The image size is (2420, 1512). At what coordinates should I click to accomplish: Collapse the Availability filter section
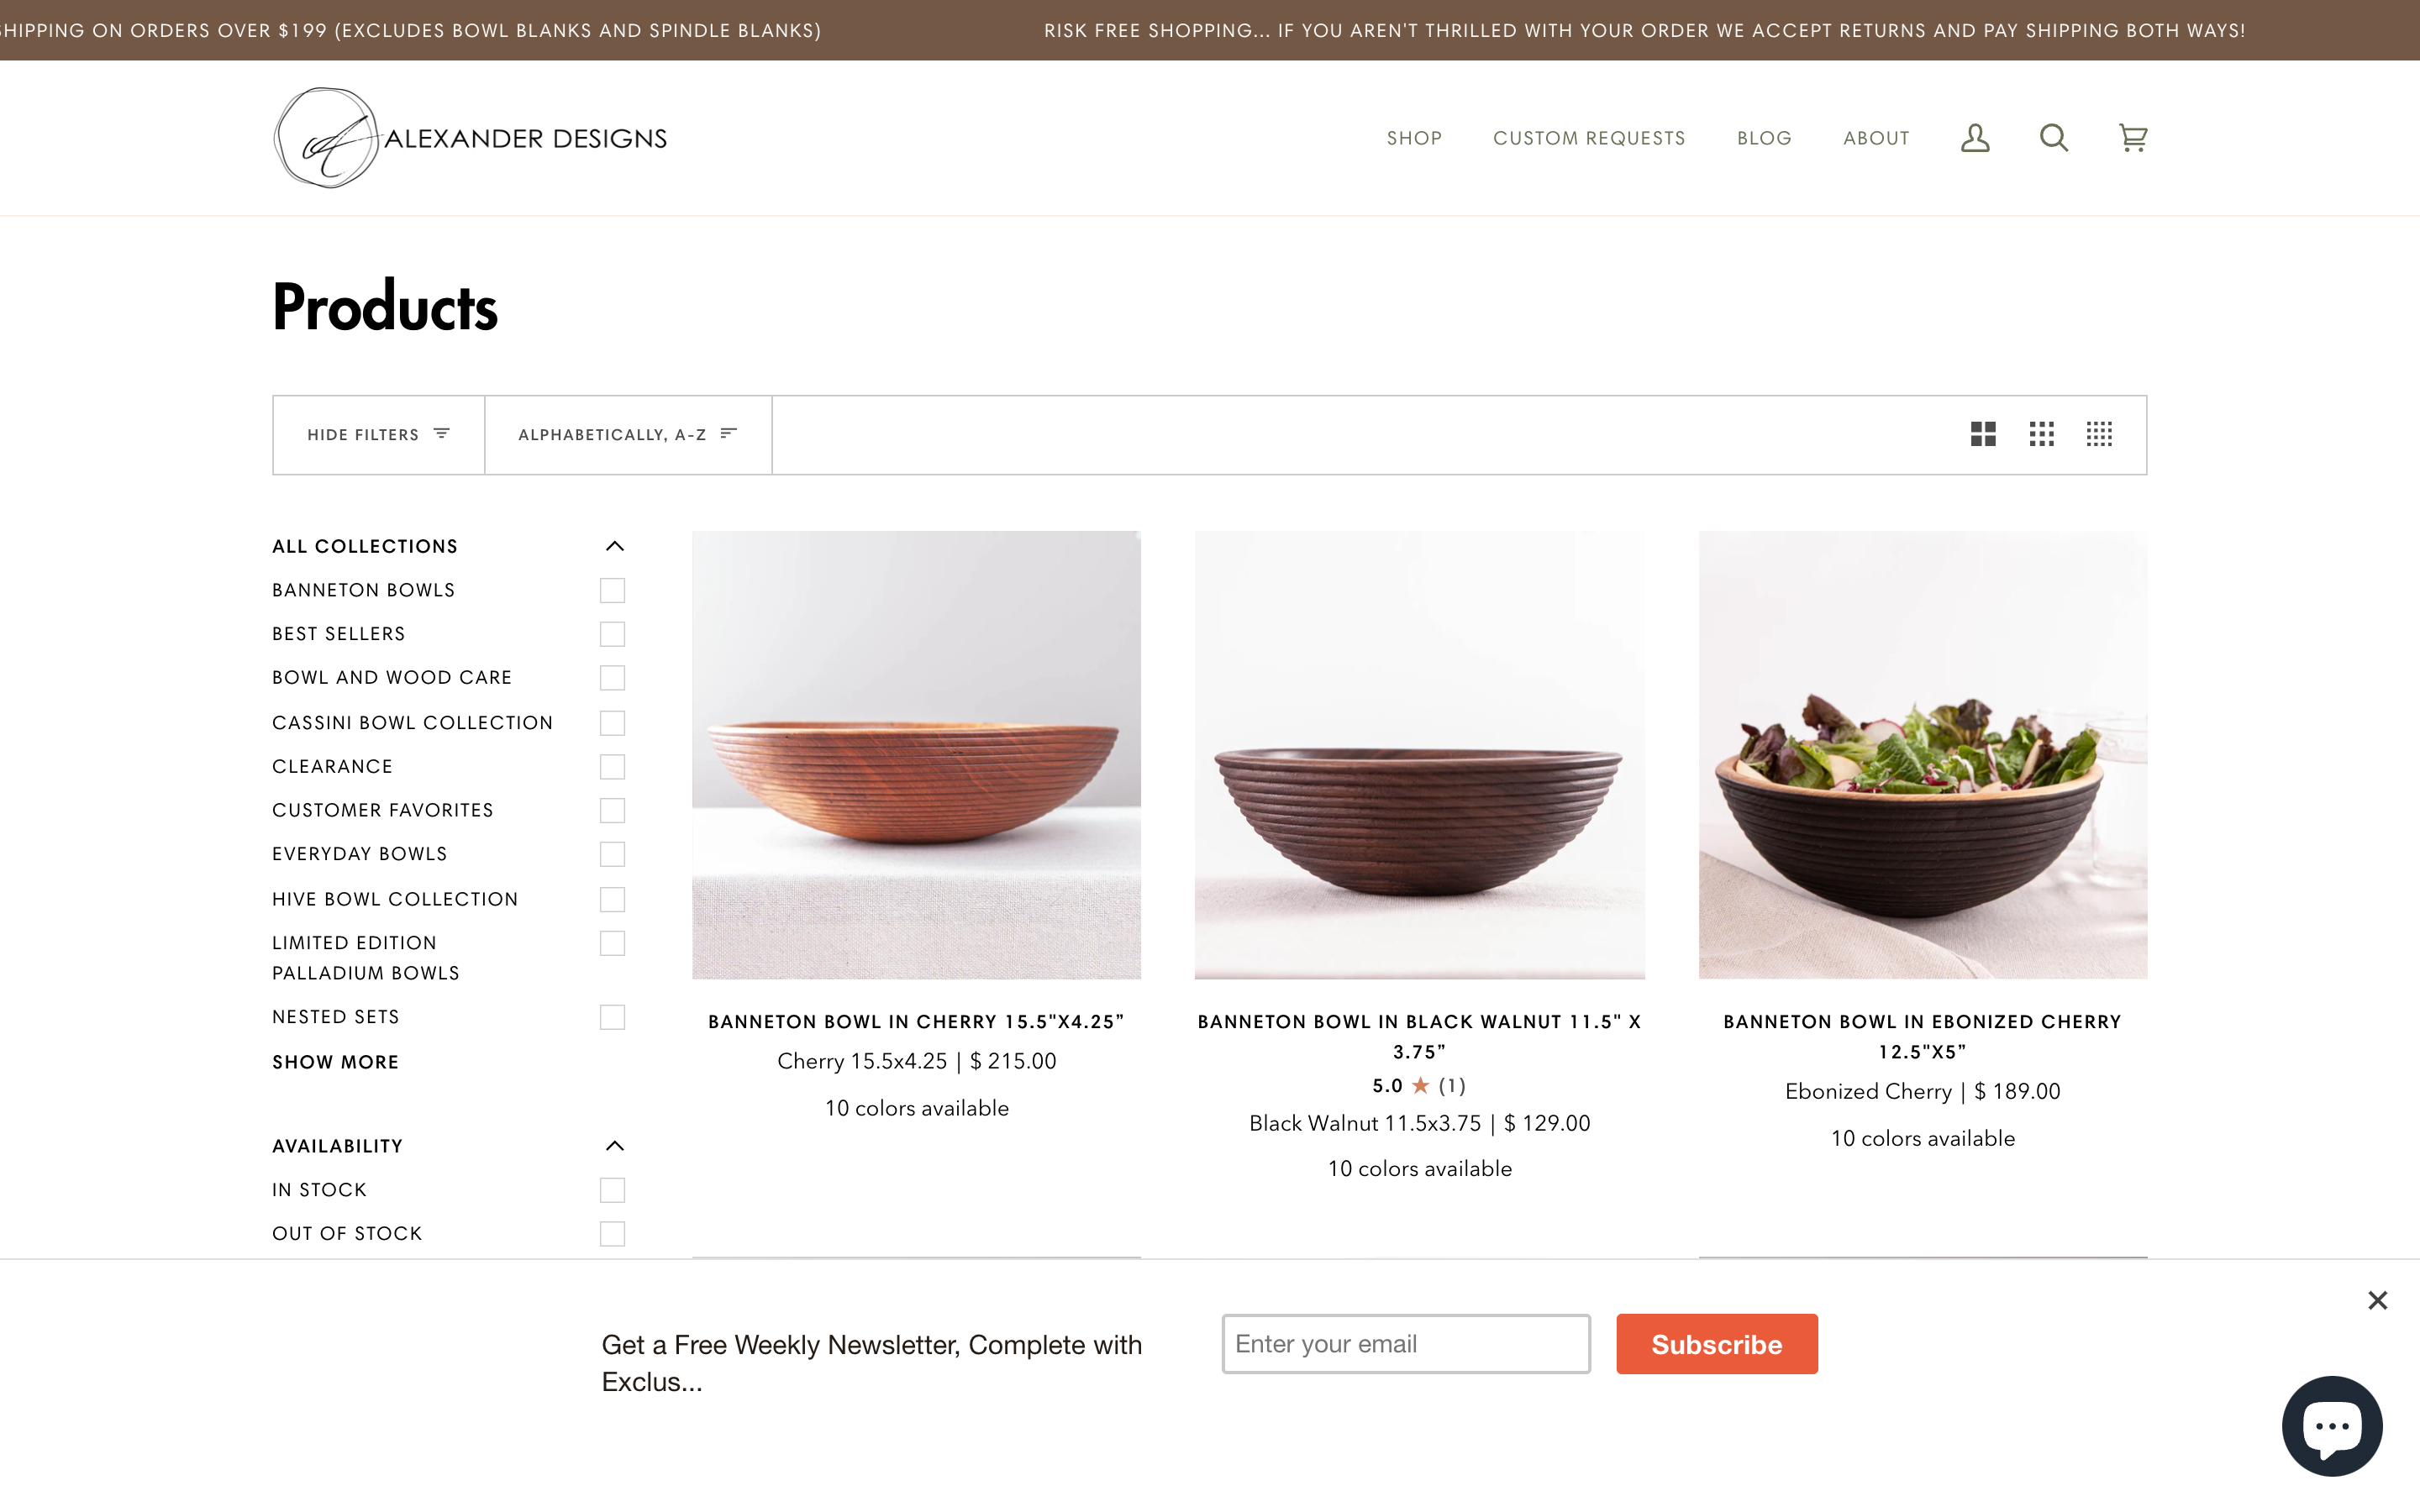[x=615, y=1147]
